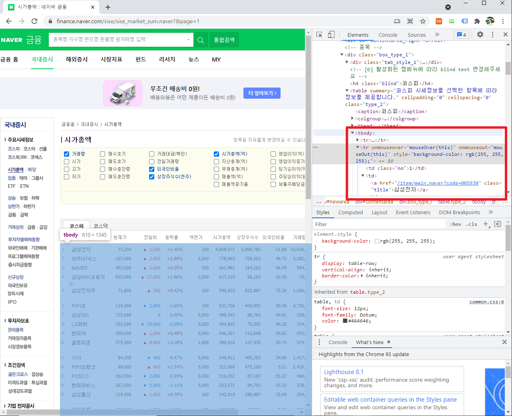512x416 pixels.
Task: Uncheck the 상장주식수(천주) checkbox
Action: pos(152,177)
